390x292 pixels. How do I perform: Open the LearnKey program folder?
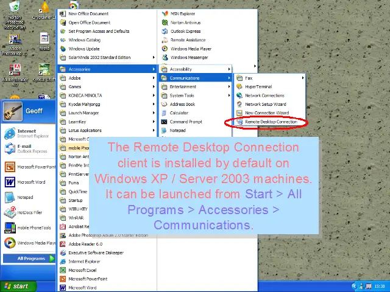coord(107,122)
